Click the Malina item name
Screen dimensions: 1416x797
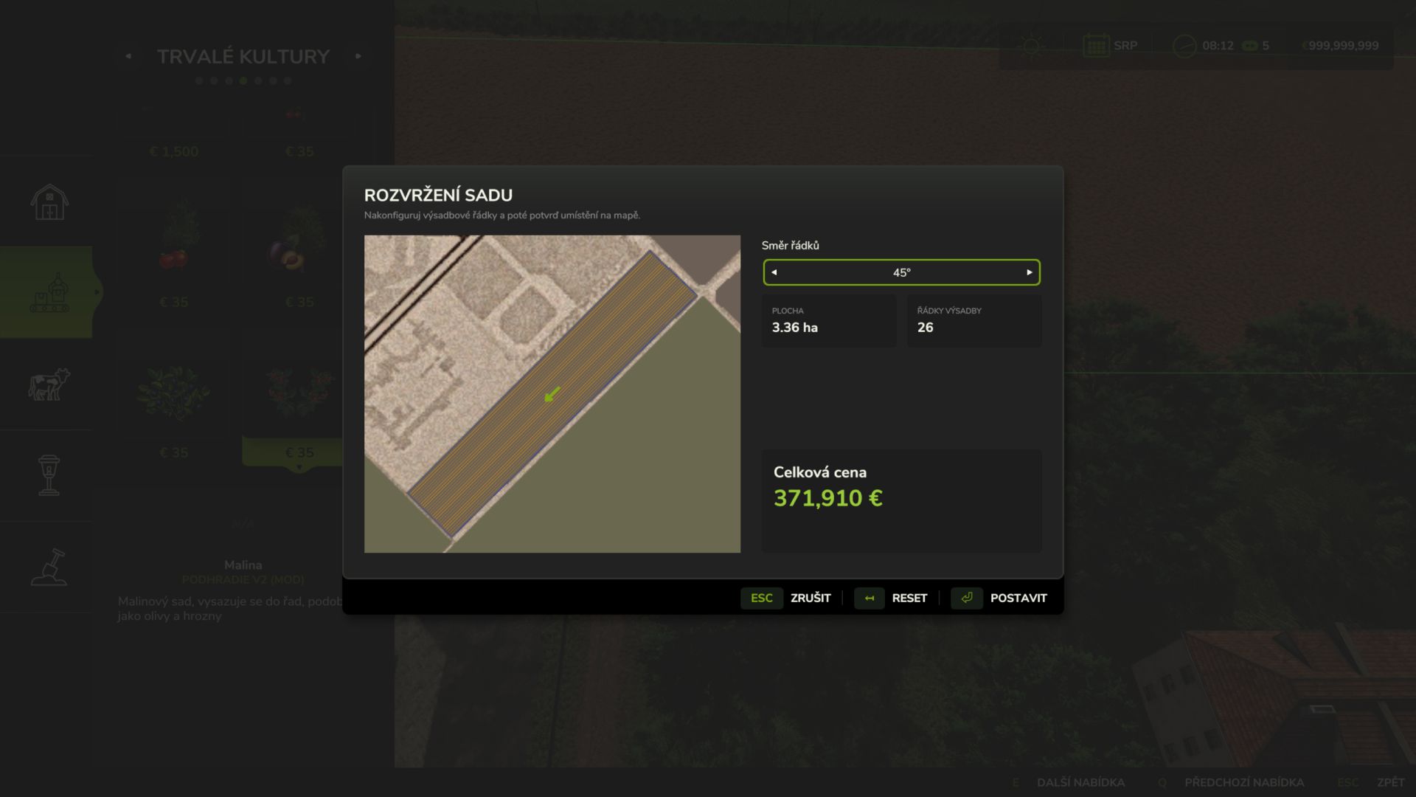243,565
